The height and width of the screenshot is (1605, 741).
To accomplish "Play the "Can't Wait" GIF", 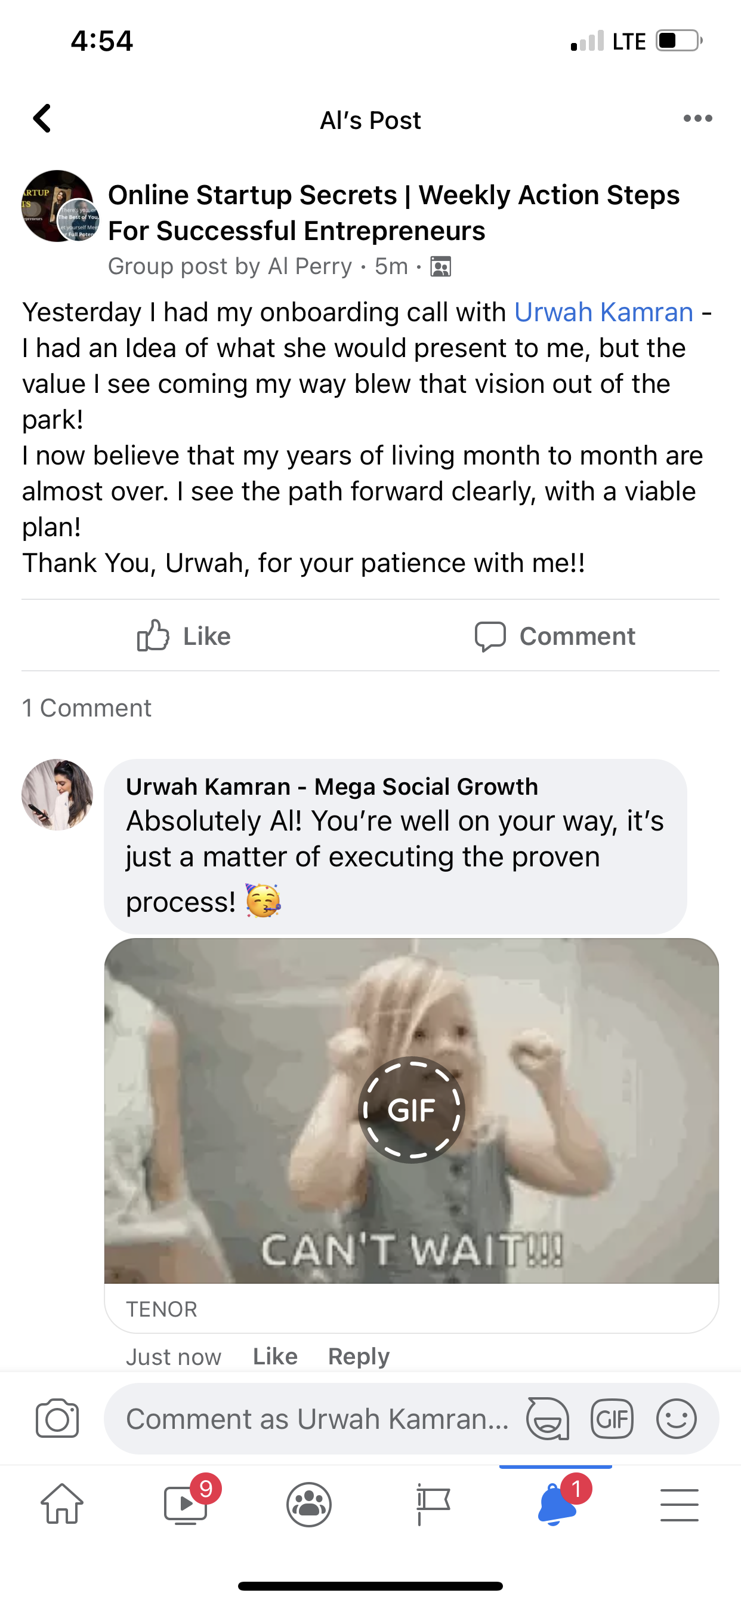I will click(411, 1109).
